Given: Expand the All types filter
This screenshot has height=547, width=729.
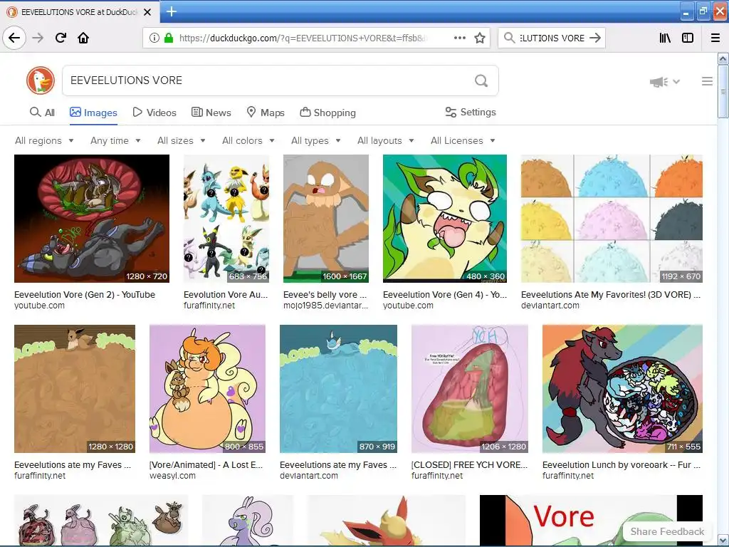Looking at the screenshot, I should click(315, 140).
